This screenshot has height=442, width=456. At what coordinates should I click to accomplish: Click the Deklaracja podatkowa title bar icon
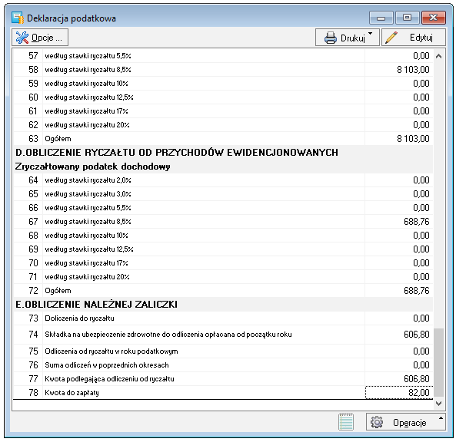point(18,18)
